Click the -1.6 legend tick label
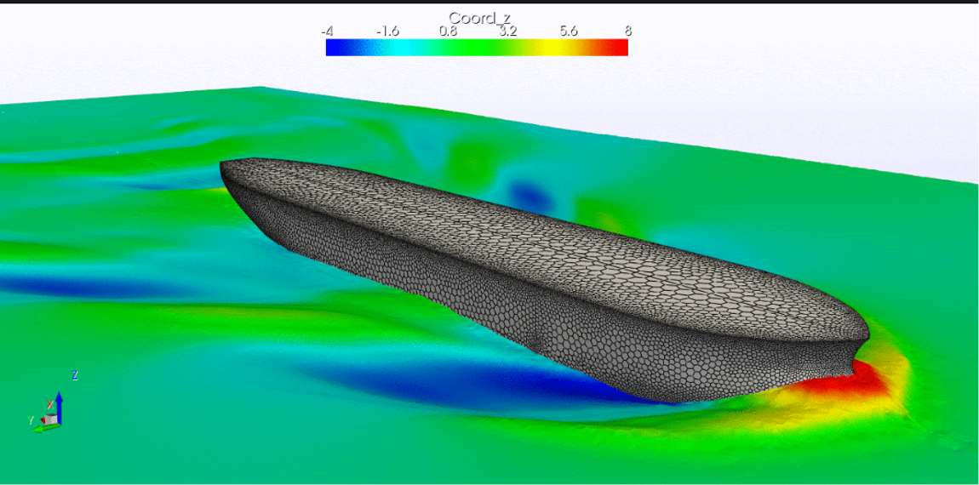This screenshot has height=485, width=979. pyautogui.click(x=387, y=31)
